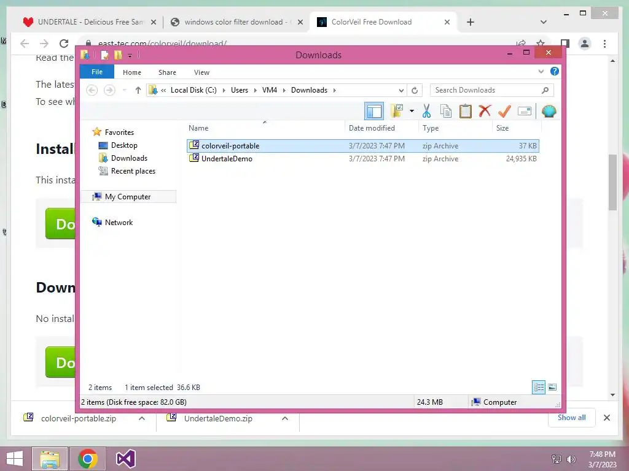This screenshot has width=629, height=471.
Task: Sort by the Type column header
Action: (x=455, y=128)
